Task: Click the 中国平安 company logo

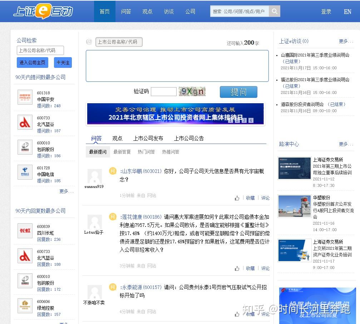Action: coord(25,97)
